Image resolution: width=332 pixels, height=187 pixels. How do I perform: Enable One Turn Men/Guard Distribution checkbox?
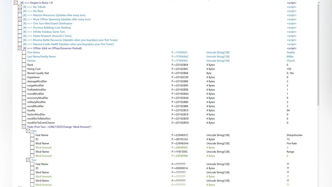pos(20,24)
